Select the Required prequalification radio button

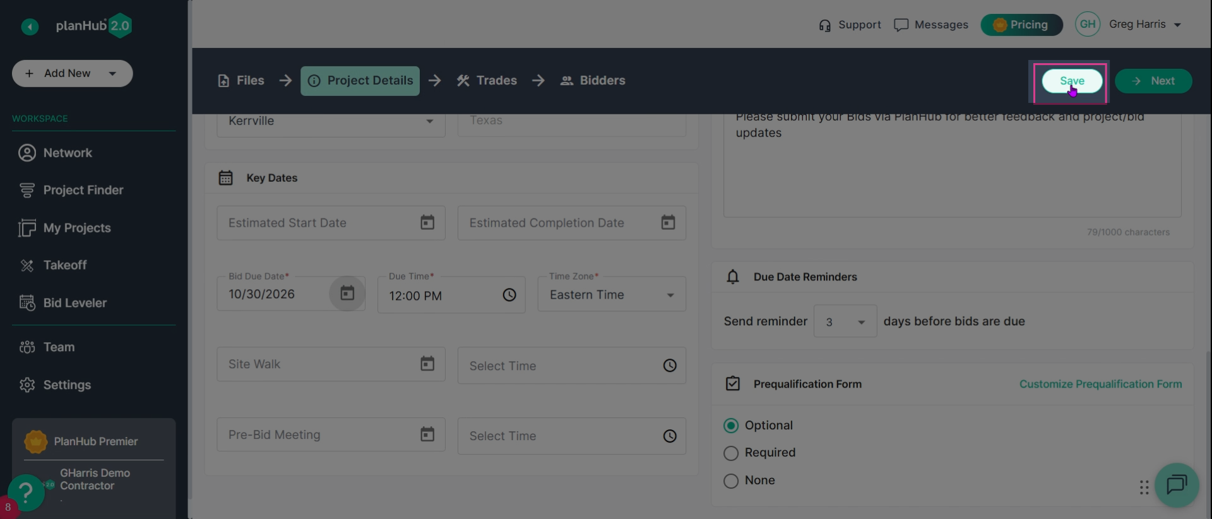(731, 453)
